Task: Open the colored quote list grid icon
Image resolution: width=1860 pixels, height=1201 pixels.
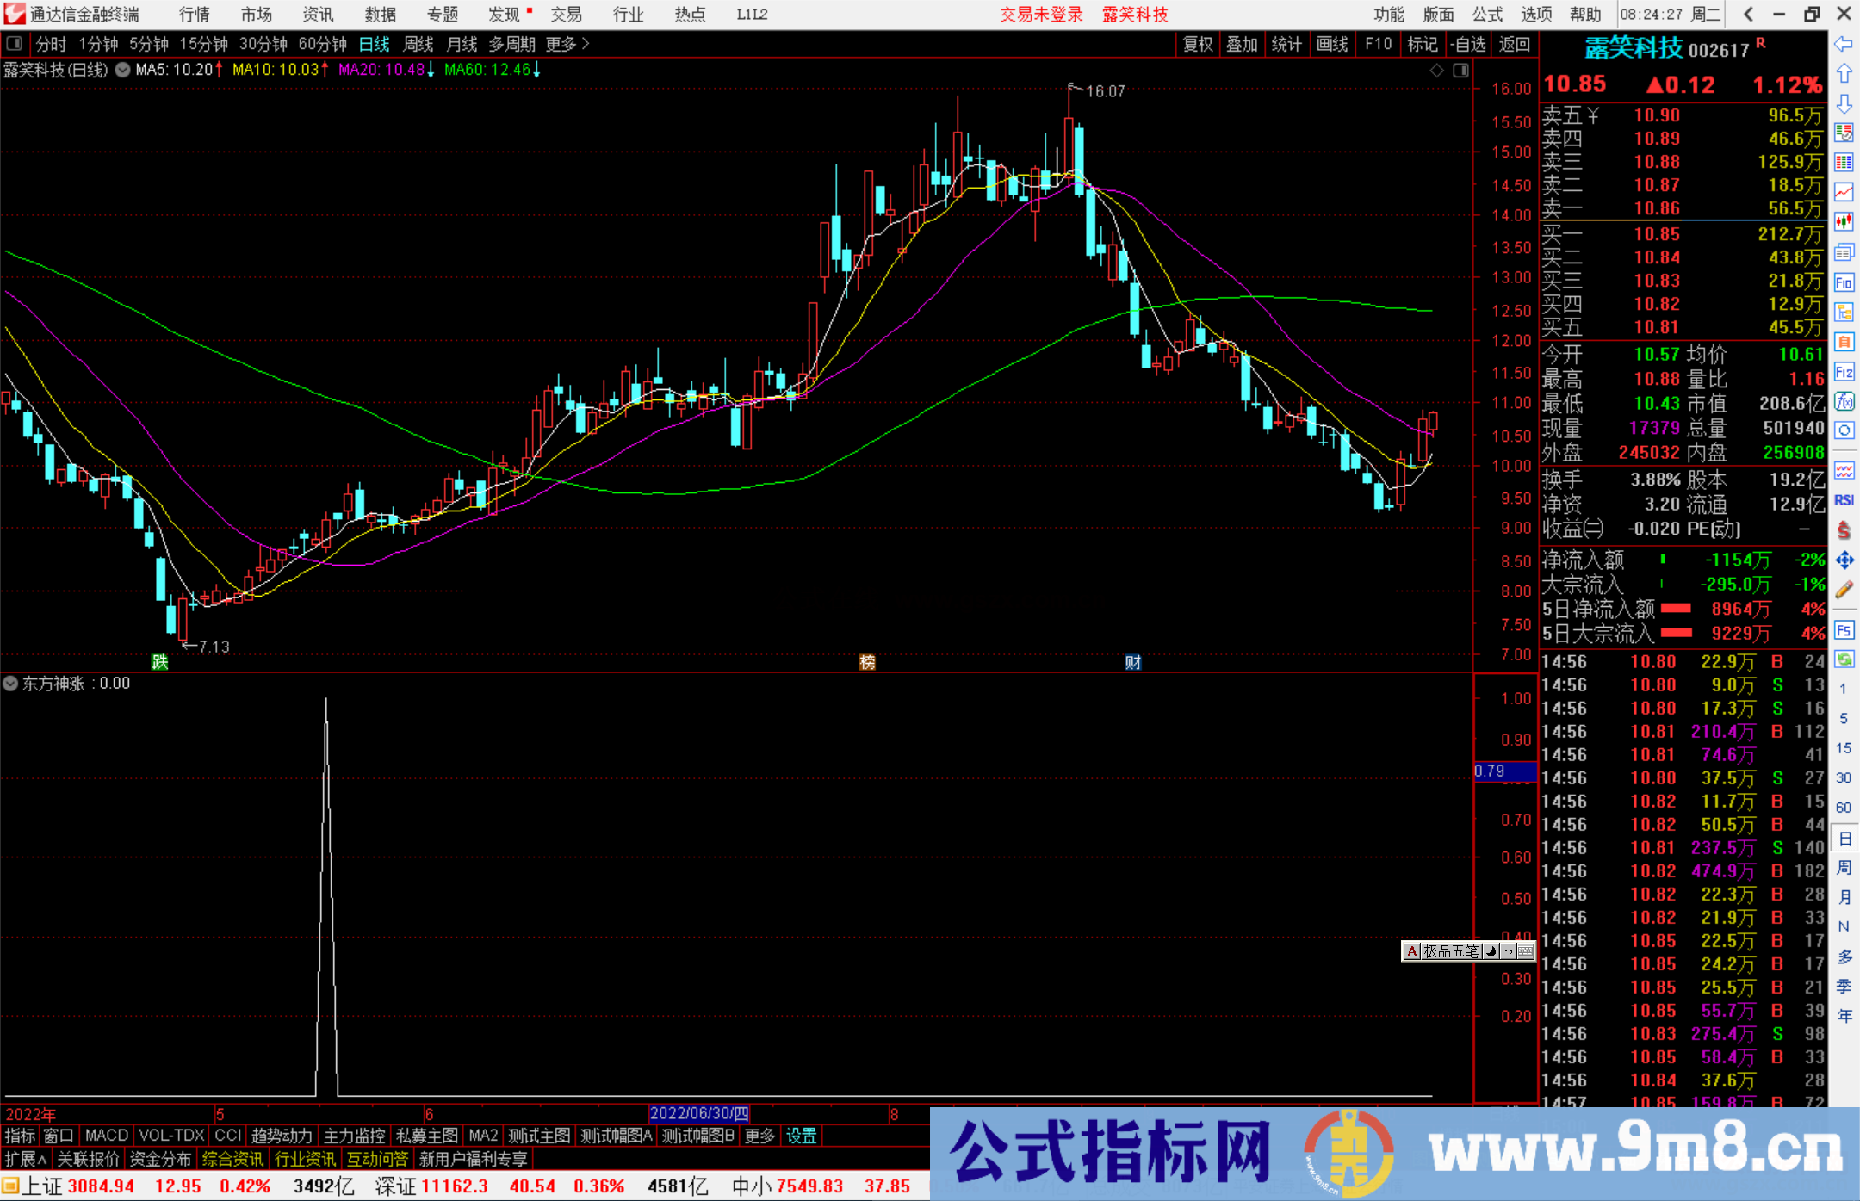Action: point(1844,163)
